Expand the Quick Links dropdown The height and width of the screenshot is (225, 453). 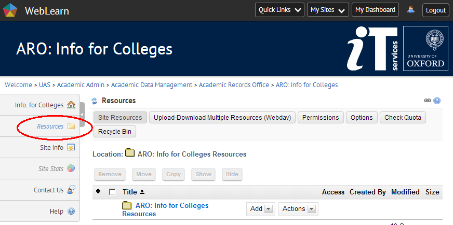(279, 10)
